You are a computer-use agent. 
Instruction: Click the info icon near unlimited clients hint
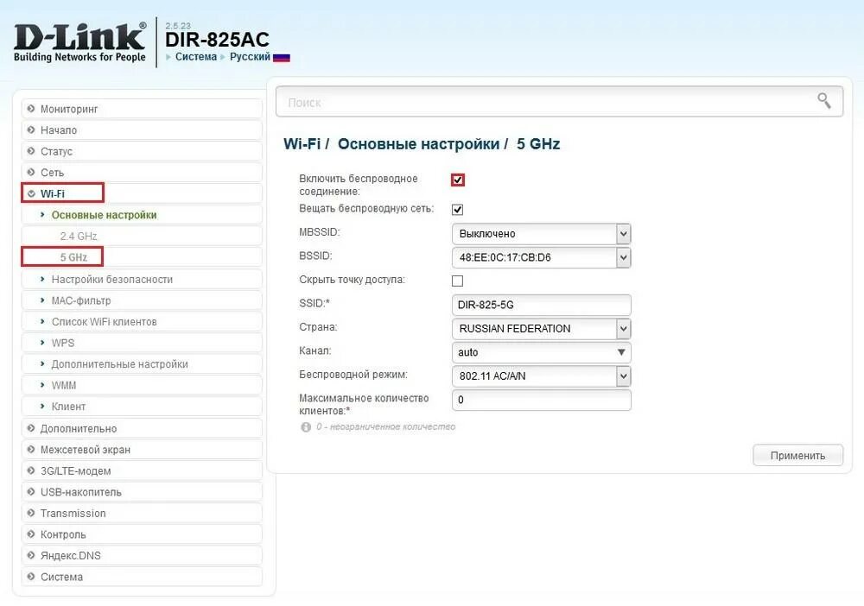point(306,427)
